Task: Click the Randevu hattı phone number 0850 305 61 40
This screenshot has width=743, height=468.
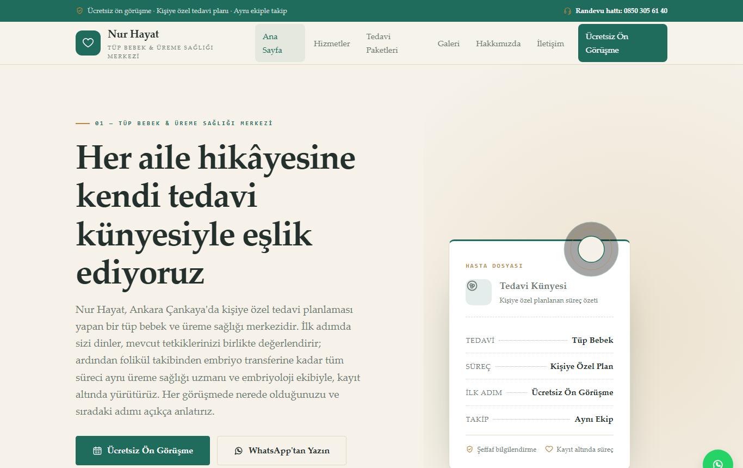Action: [646, 11]
